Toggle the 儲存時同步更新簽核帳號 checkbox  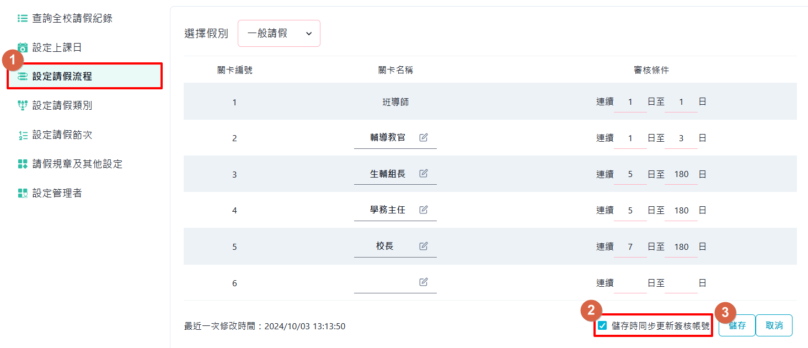click(x=602, y=325)
